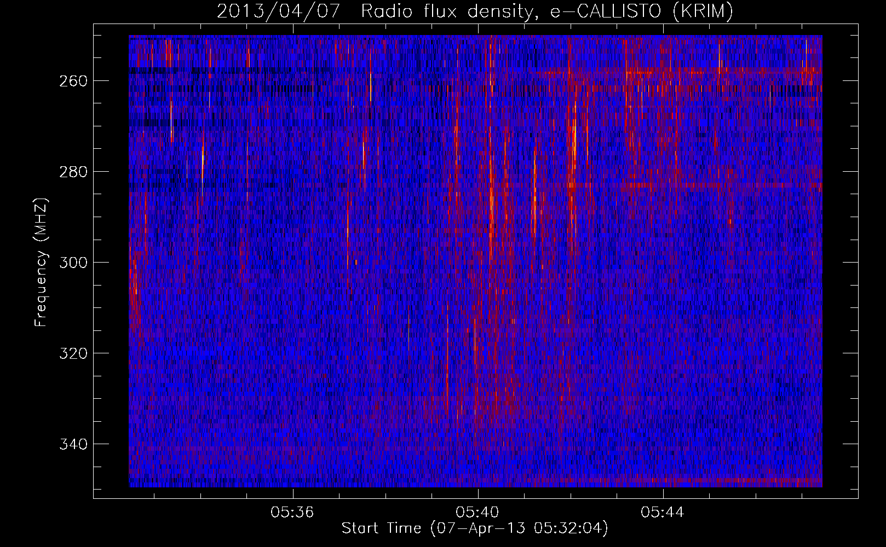Select the 340 frequency tick label
This screenshot has height=547, width=886.
(x=73, y=444)
